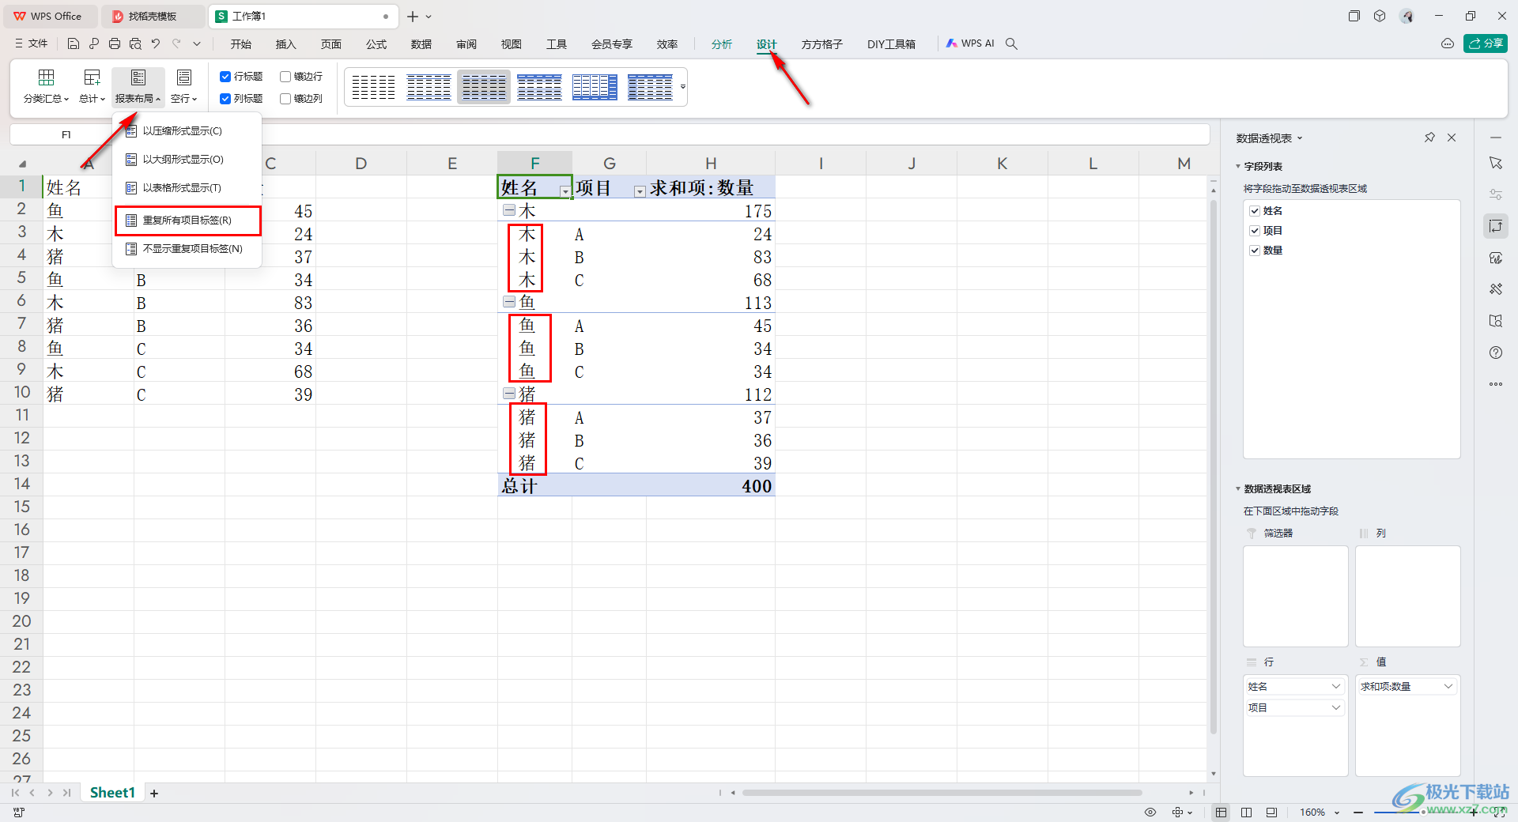1518x822 pixels.
Task: Collapse the 鱼 group in pivot table
Action: 510,302
